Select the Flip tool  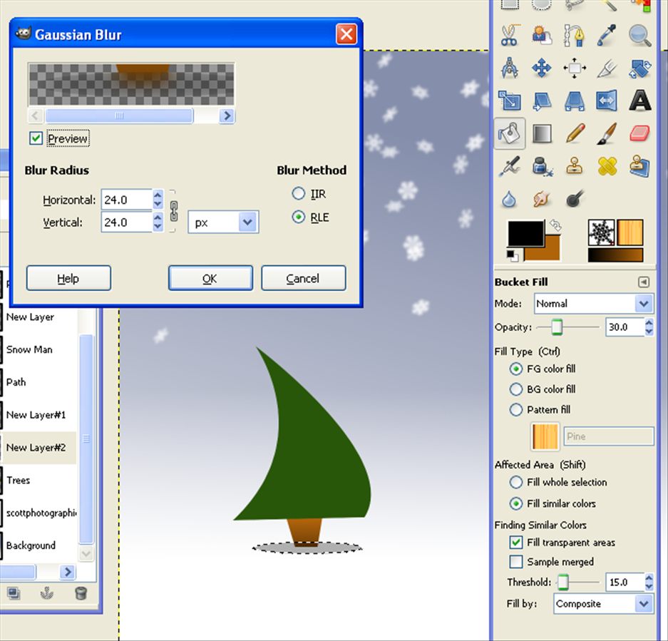[x=607, y=101]
